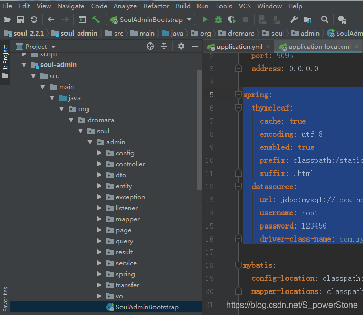
Task: Open settings via the wrench icon
Action: 294,19
